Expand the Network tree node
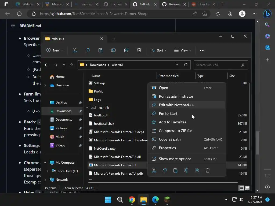Image resolution: width=275 pixels, height=206 pixels. (45, 180)
